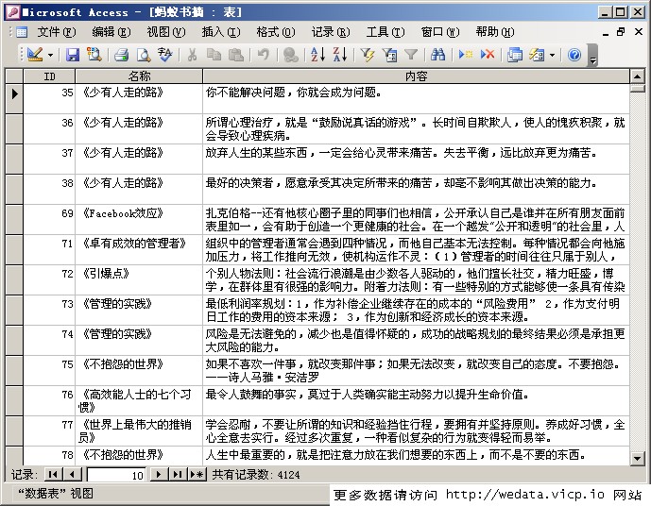The image size is (651, 506).
Task: Open the View mode dropdown arrow
Action: pos(51,55)
